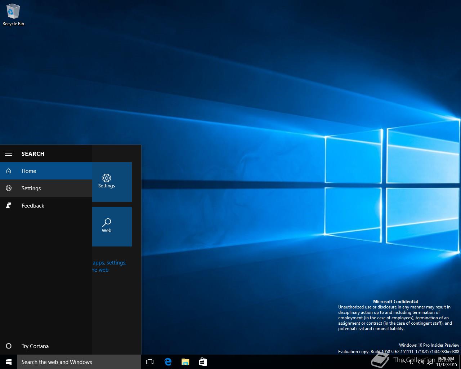Image resolution: width=461 pixels, height=369 pixels.
Task: Open Task View on the taskbar
Action: (x=150, y=362)
